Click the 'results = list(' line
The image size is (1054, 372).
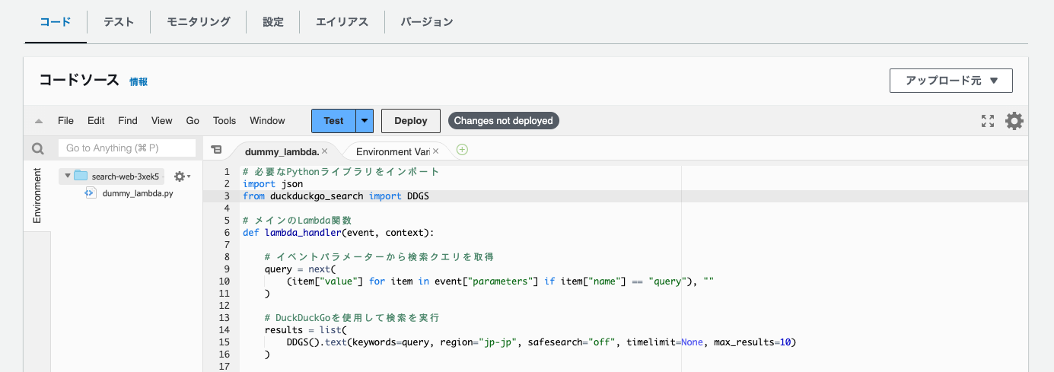pos(305,330)
